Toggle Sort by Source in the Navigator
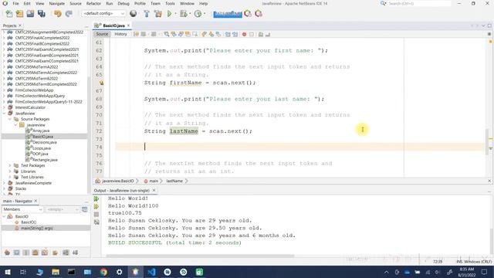This screenshot has height=278, width=494. [x=76, y=253]
